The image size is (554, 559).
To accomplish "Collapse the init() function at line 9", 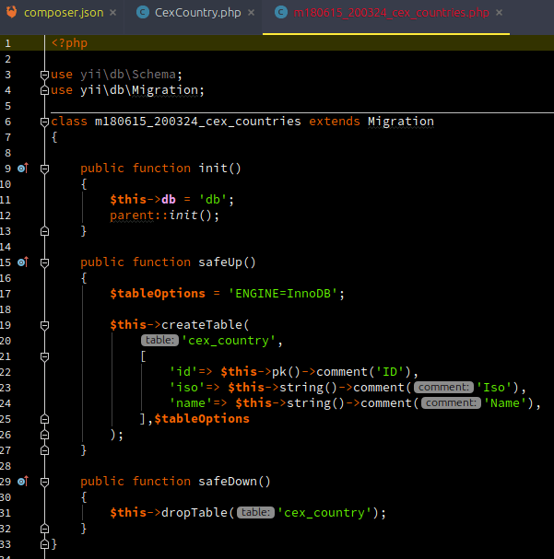I will click(44, 169).
